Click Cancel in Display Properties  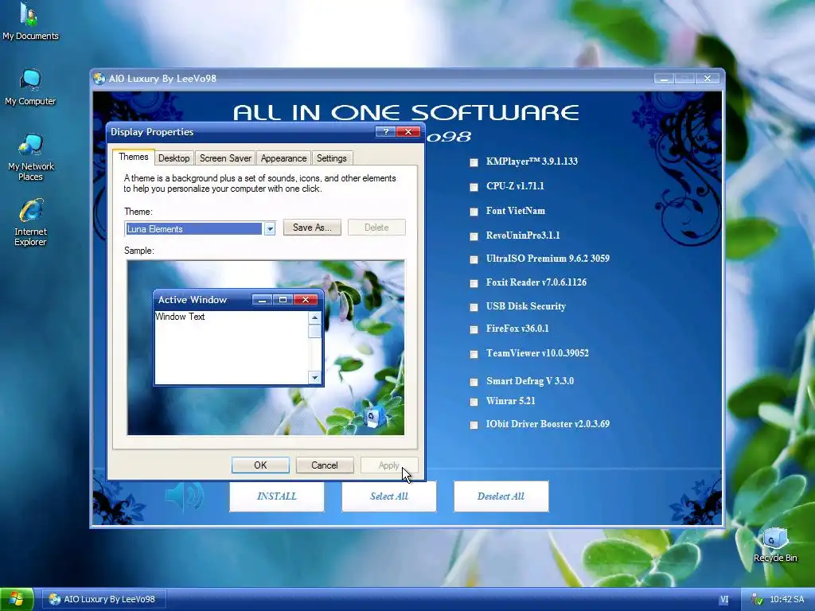[x=325, y=465]
